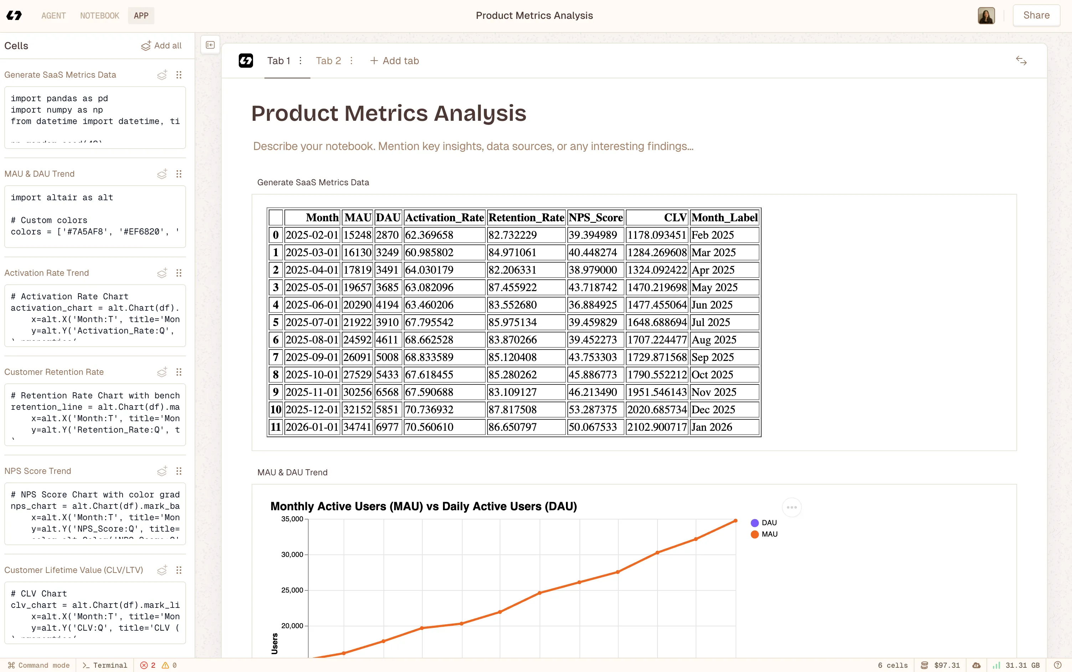Open the chart's more options menu
The height and width of the screenshot is (672, 1072).
coord(792,507)
